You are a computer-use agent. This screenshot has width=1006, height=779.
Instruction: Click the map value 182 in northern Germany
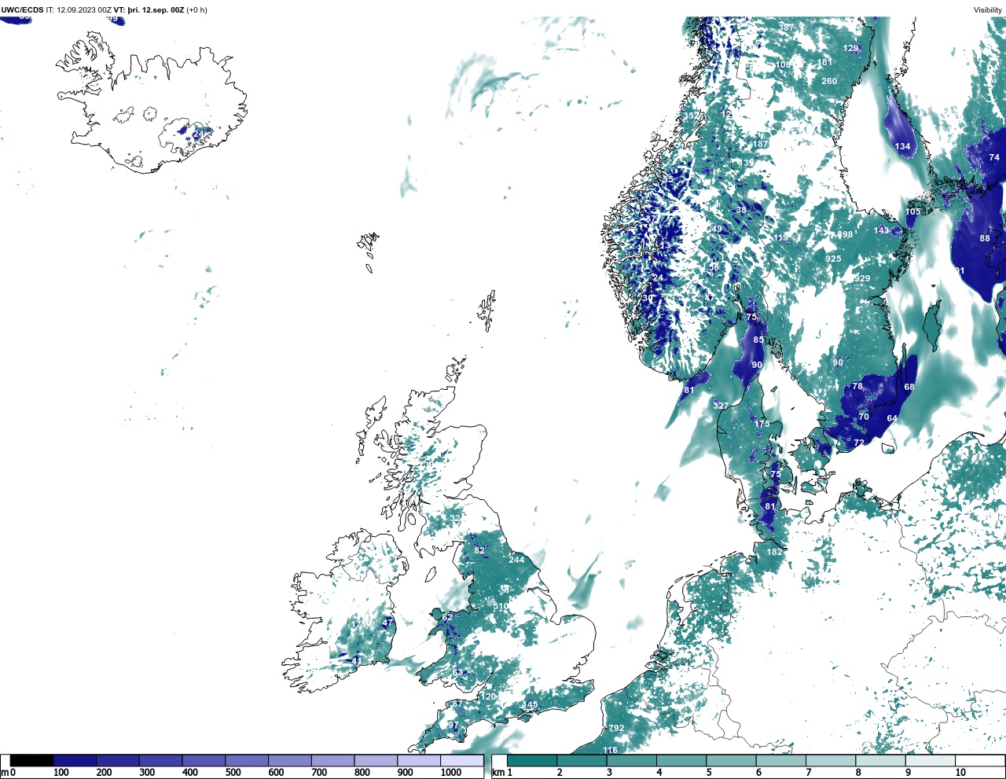coord(775,552)
